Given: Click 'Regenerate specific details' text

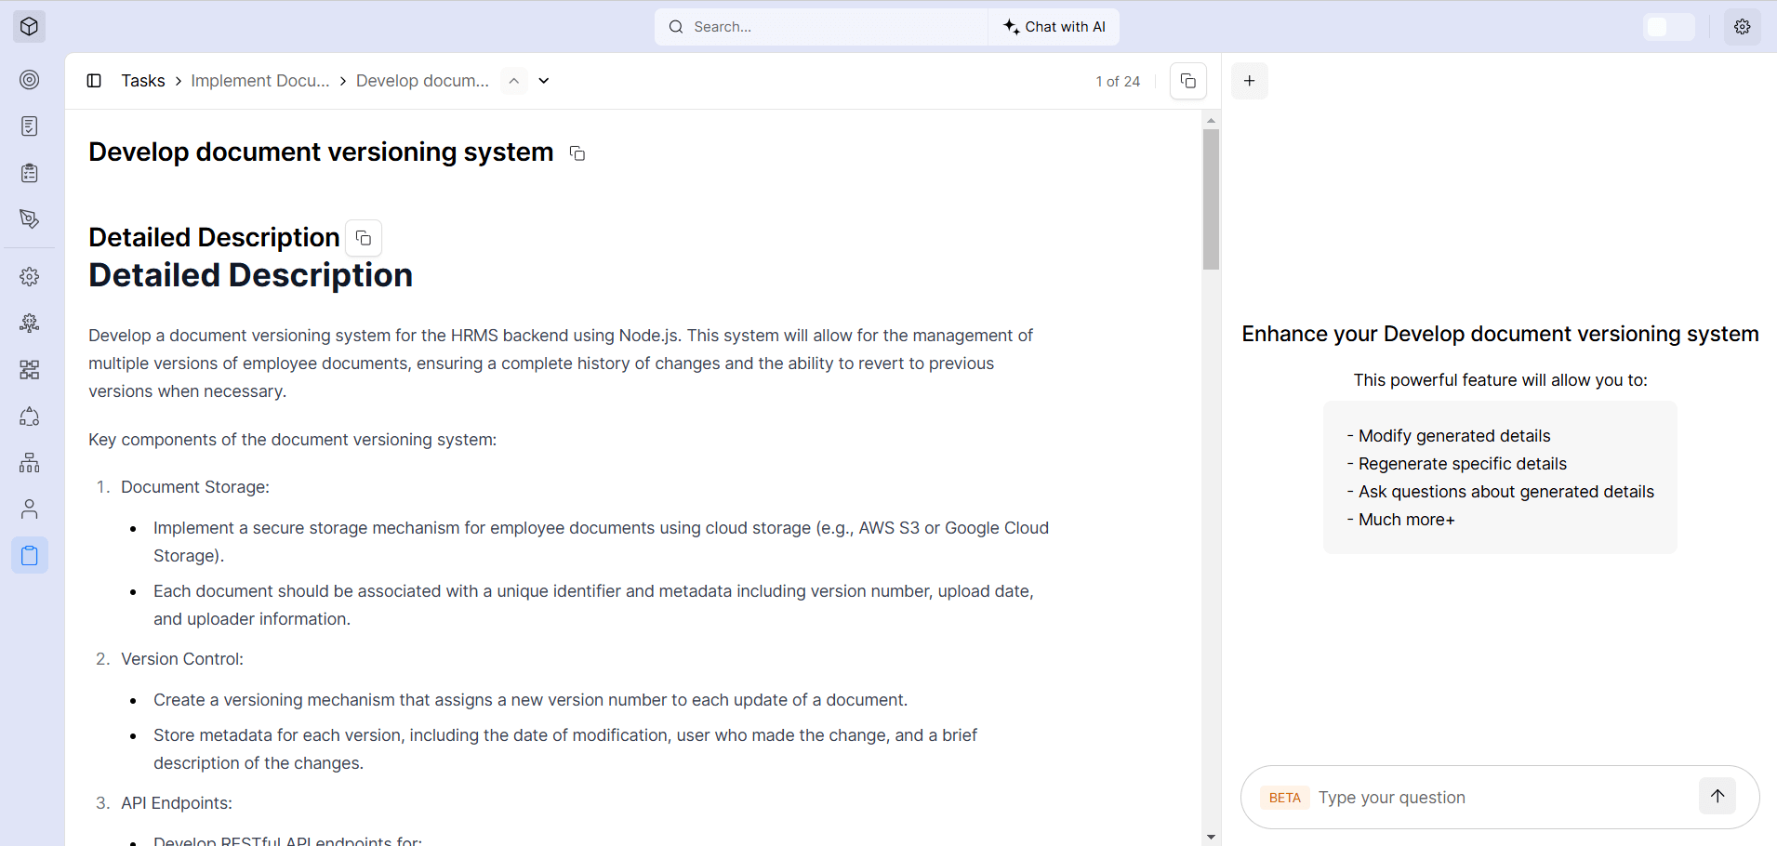Looking at the screenshot, I should (1463, 464).
